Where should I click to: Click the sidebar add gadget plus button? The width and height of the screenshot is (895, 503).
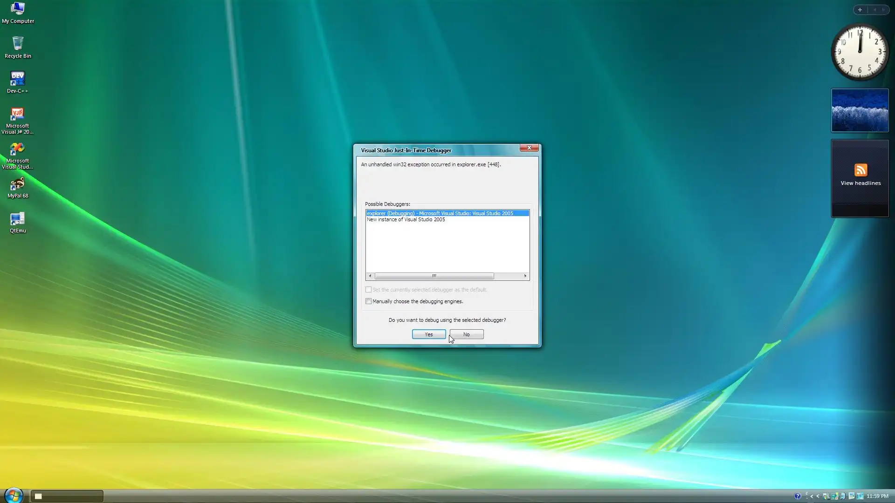860,10
